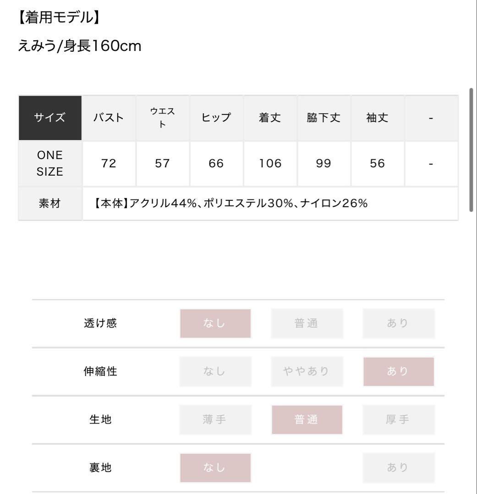The height and width of the screenshot is (494, 477).
Task: Click the 着用モデル heading text
Action: click(59, 17)
